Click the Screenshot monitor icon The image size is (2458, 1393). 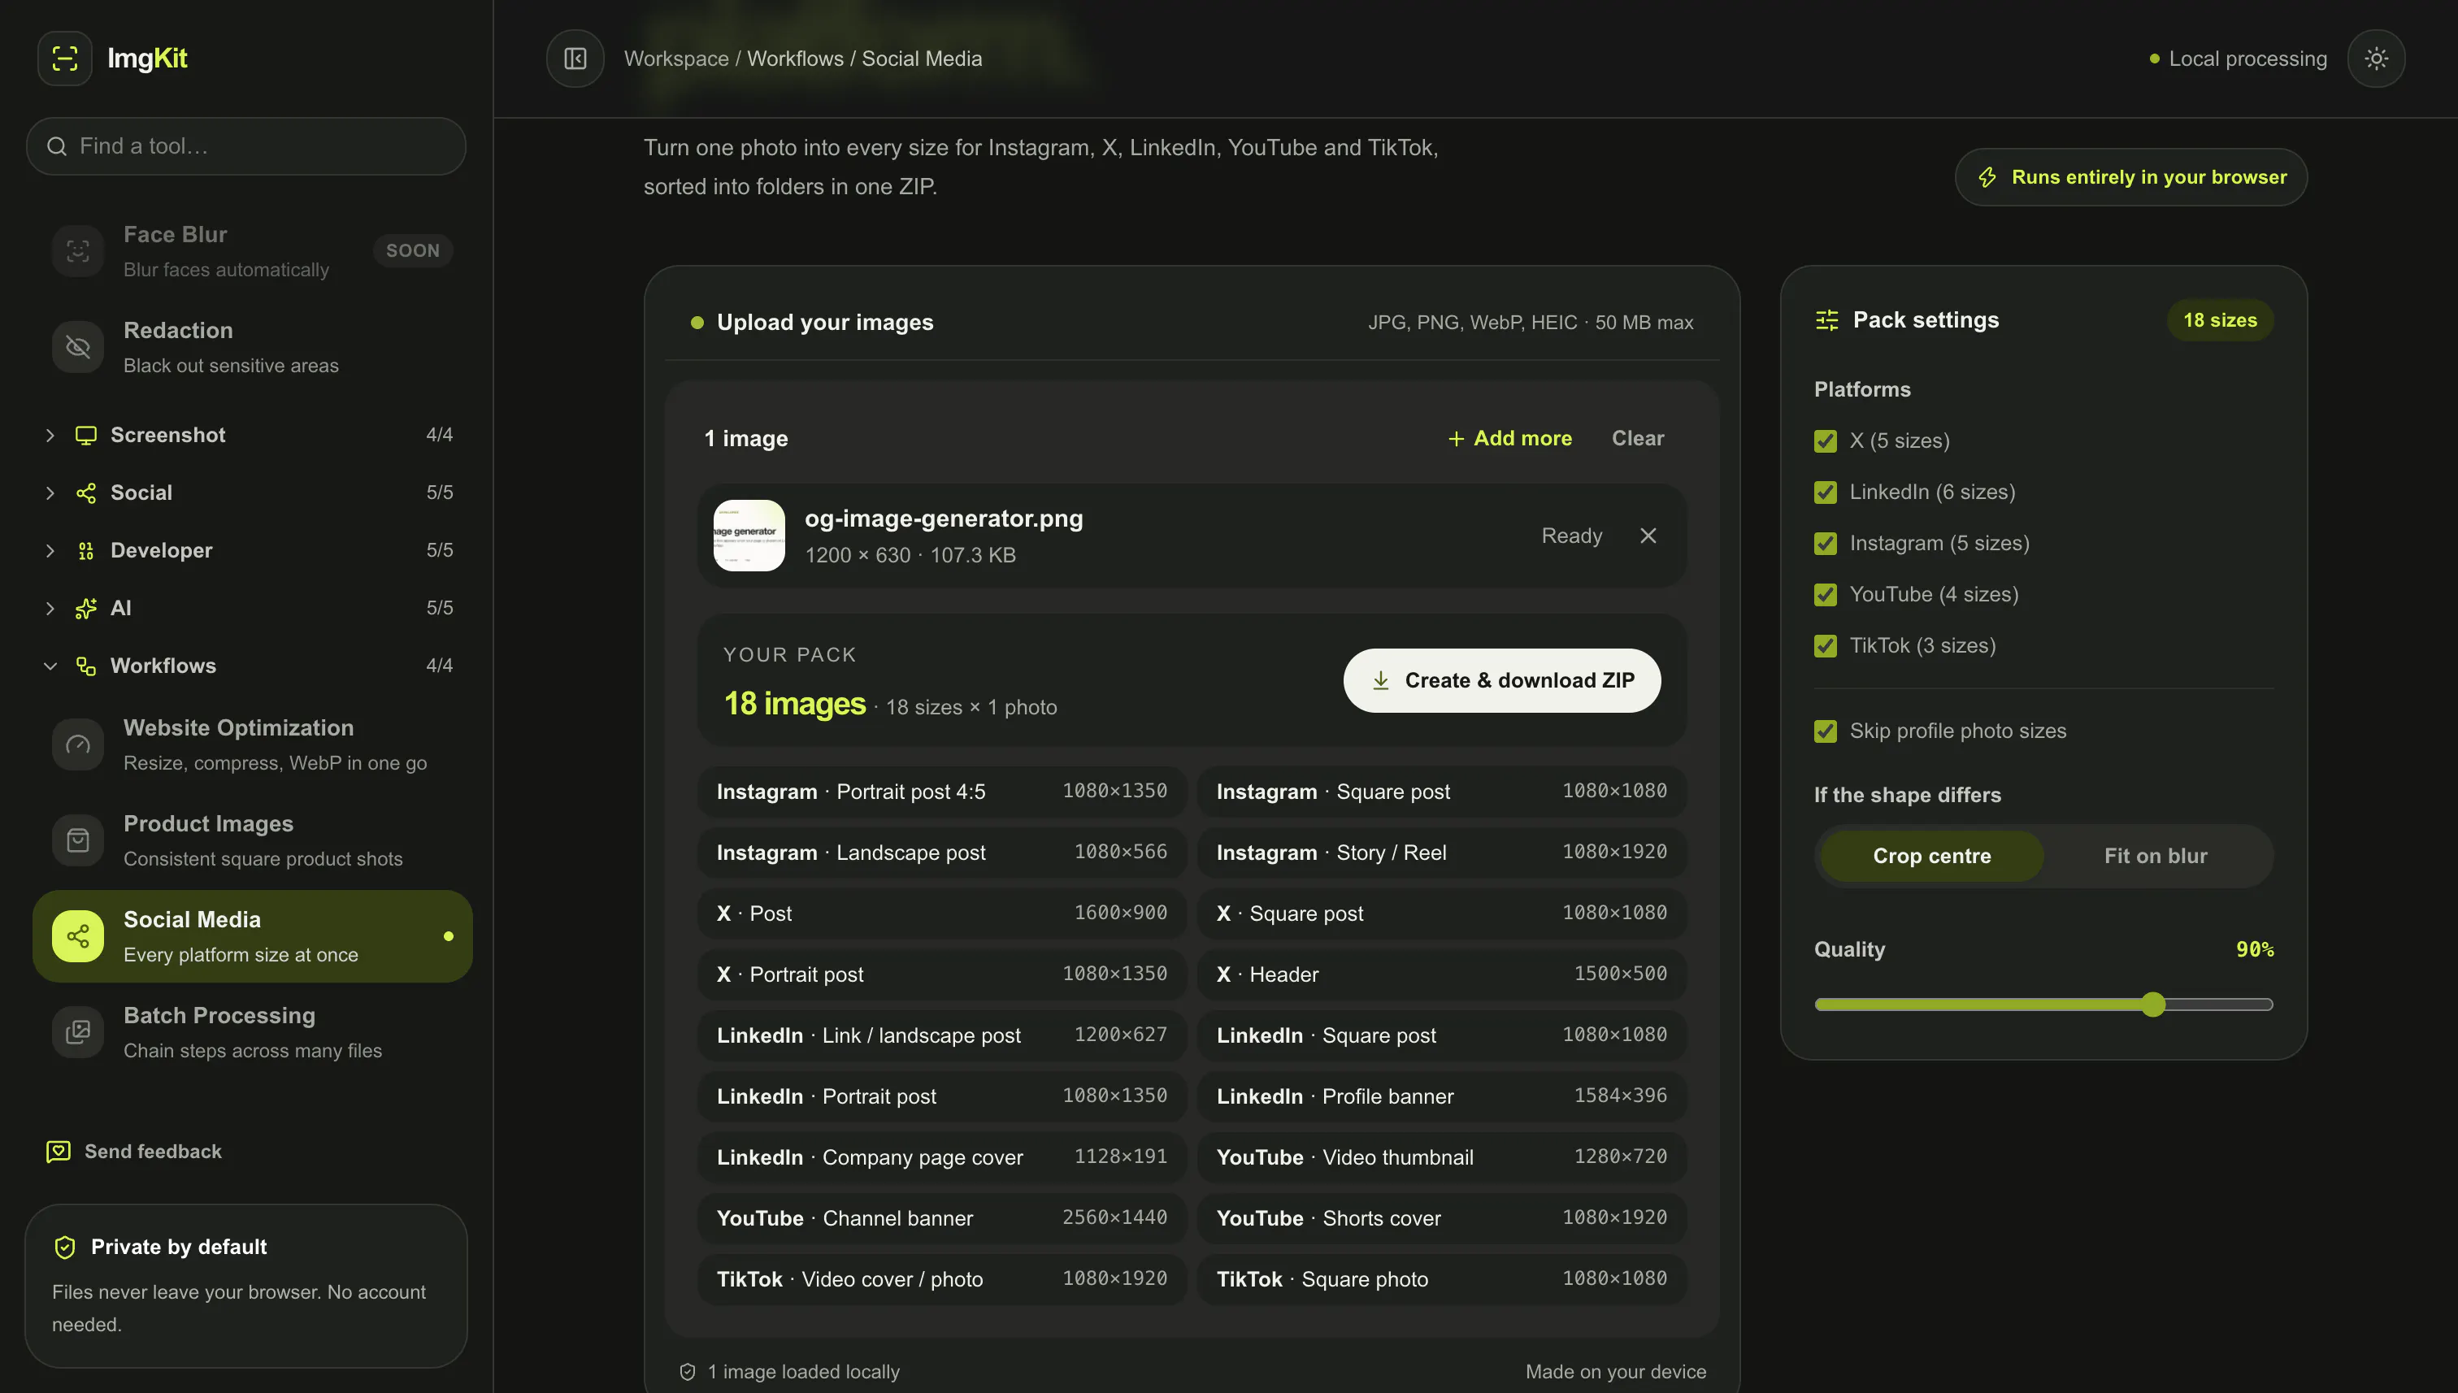[86, 436]
